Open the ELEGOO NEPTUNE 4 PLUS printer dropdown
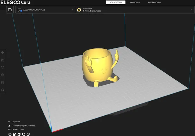This screenshot has width=195, height=136. [x=45, y=10]
